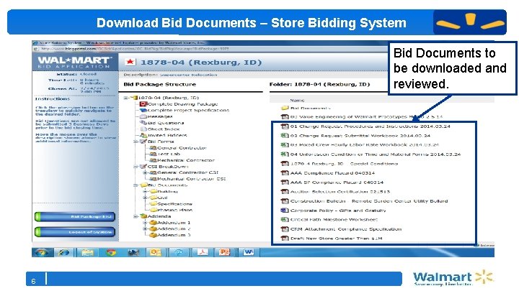Open Windows Explorer folder on taskbar
The height and width of the screenshot is (291, 519).
coord(87,252)
